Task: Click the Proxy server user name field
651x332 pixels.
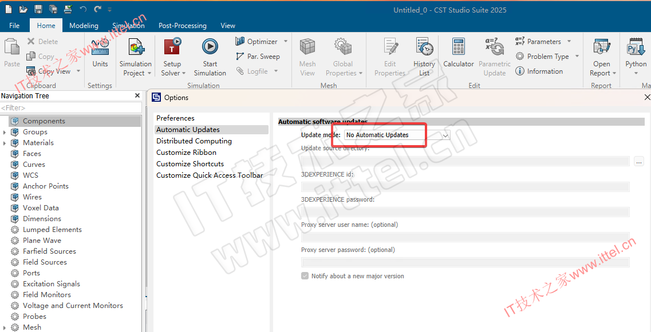Action: tap(465, 237)
